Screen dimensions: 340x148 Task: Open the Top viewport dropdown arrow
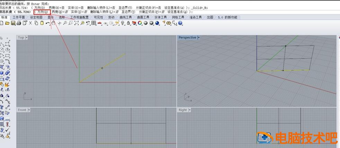point(26,38)
